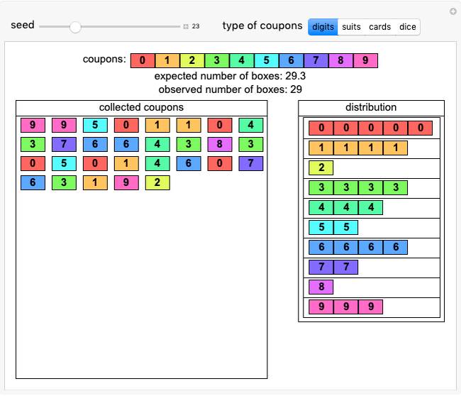Image resolution: width=461 pixels, height=396 pixels.
Task: Click the seed slider handle
Action: click(75, 27)
